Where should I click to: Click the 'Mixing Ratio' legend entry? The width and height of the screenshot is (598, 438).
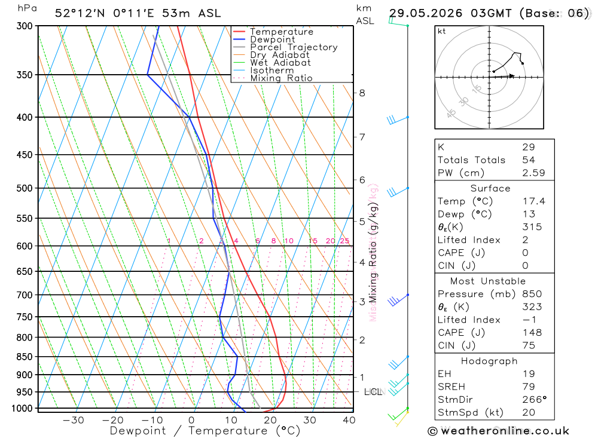tap(273, 78)
